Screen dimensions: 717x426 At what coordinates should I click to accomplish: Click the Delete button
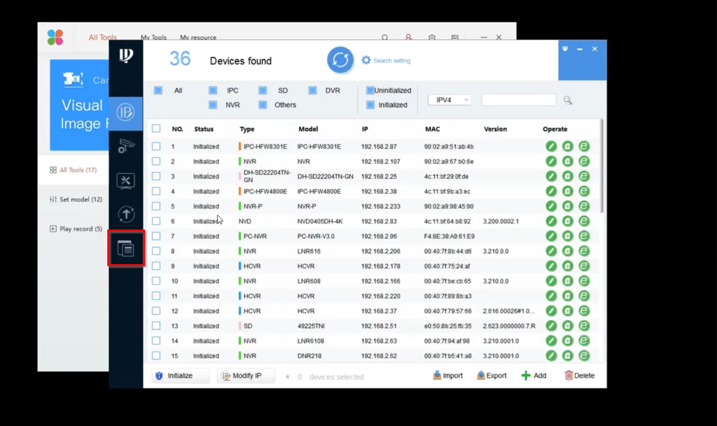(580, 376)
